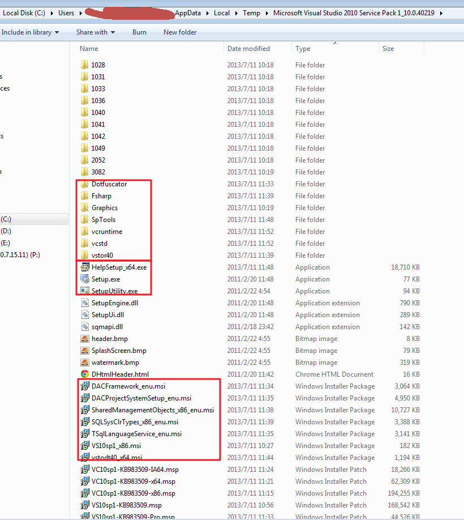
Task: Select the folder named 1041
Action: coord(98,125)
